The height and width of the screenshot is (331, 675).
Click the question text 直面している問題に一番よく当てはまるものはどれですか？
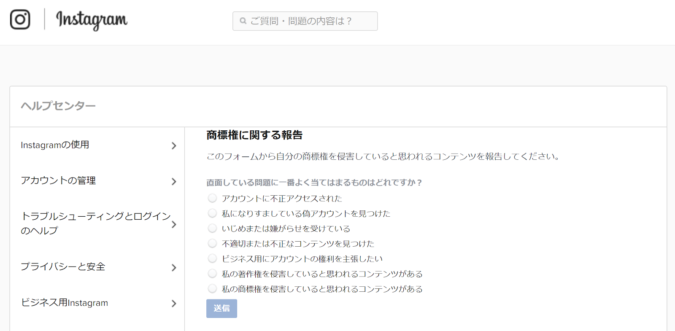pyautogui.click(x=314, y=183)
